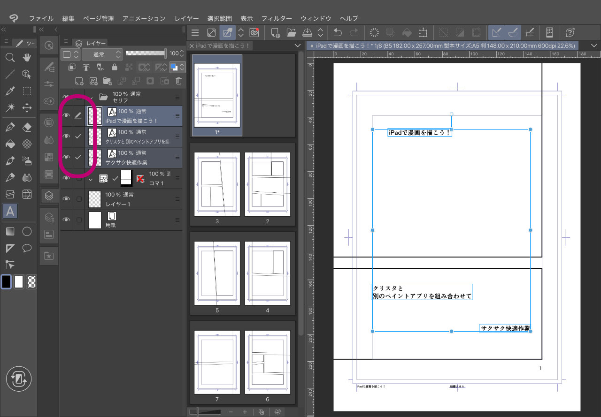601x417 pixels.
Task: Hide the サクサク快適作業 text layer
Action: click(x=67, y=157)
